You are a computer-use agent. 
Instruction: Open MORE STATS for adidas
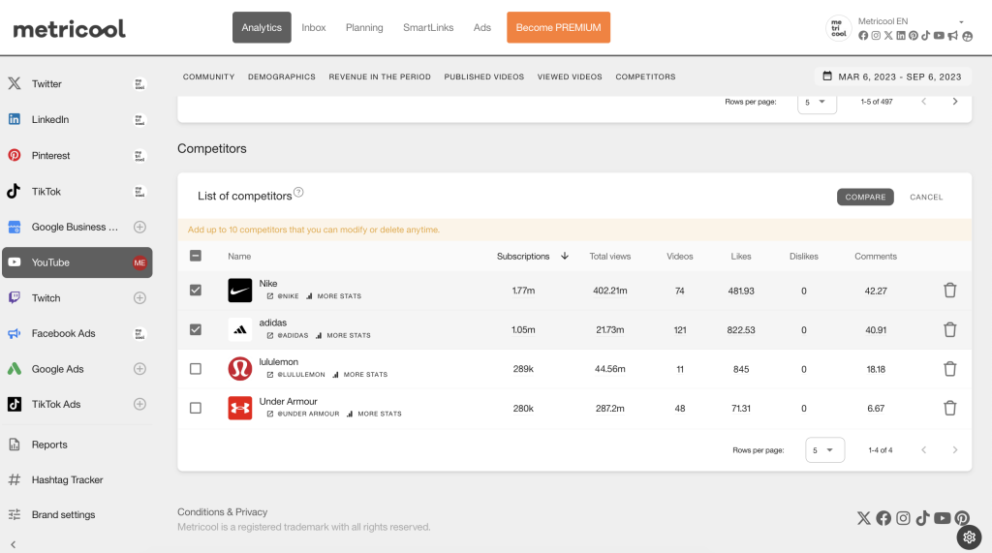pos(343,335)
